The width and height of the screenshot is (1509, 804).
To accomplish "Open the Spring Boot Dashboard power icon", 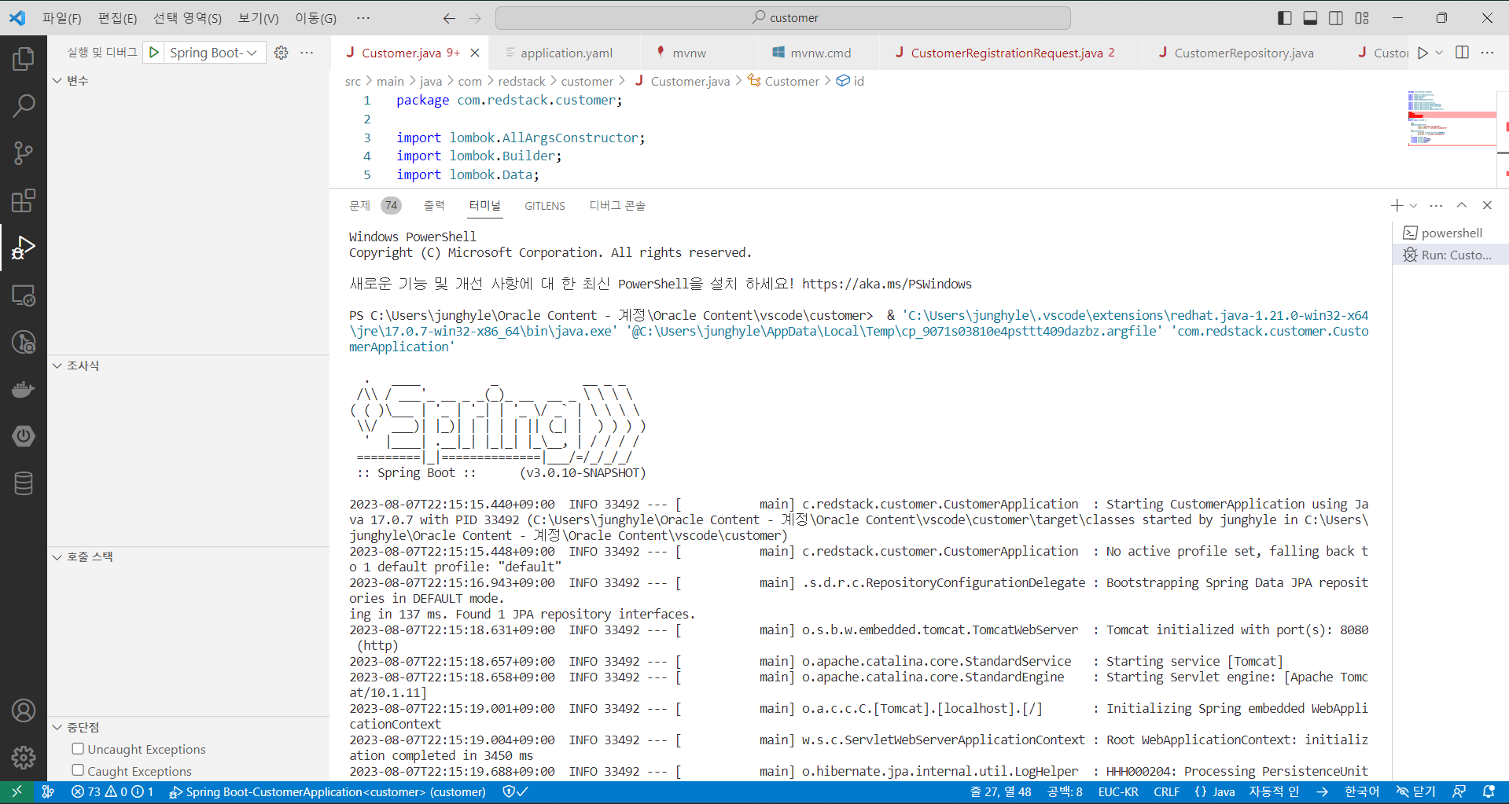I will [24, 436].
